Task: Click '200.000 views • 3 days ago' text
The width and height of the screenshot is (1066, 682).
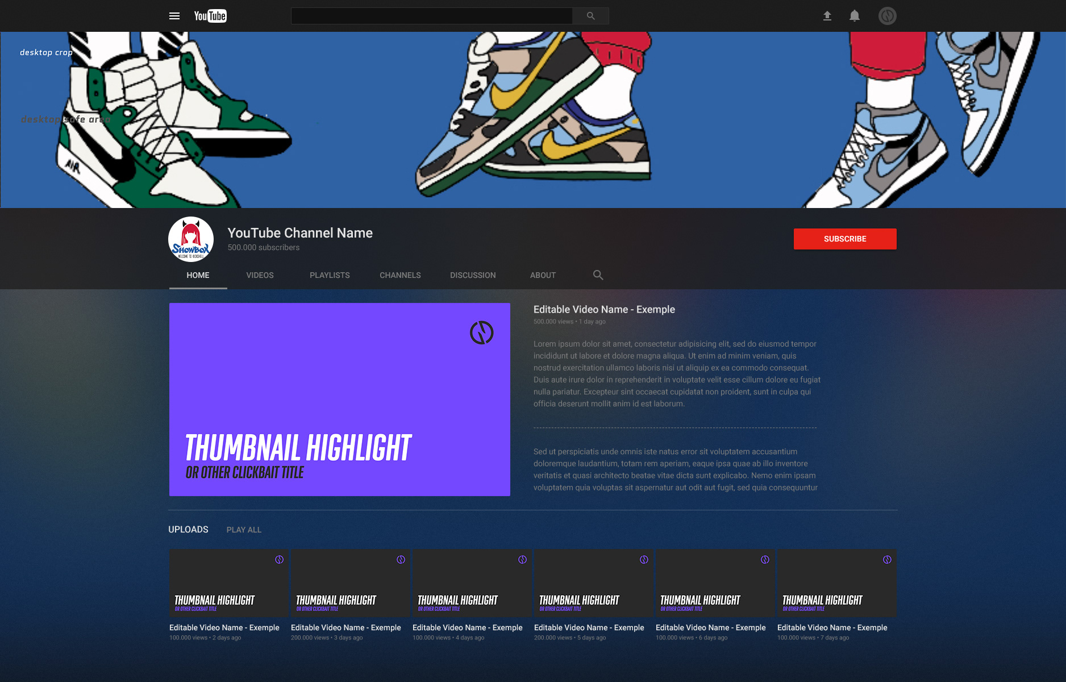Action: point(327,638)
